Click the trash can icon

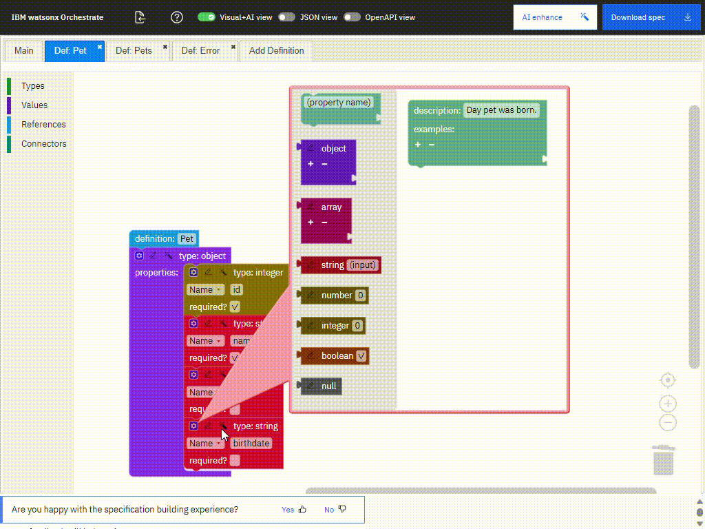click(663, 459)
